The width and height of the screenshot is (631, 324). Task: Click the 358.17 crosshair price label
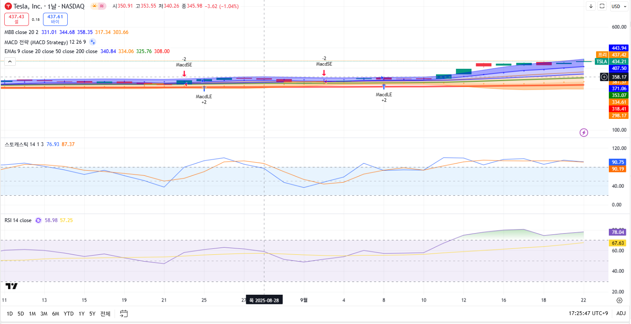coord(619,77)
